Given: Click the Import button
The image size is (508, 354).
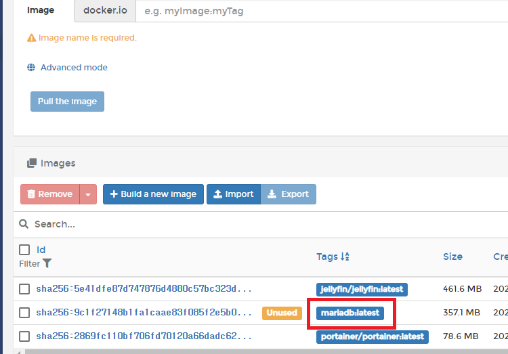Looking at the screenshot, I should coord(234,194).
